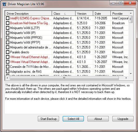Image resolution: width=138 pixels, height=132 pixels.
Task: Click the Start Backup button
Action: pyautogui.click(x=48, y=119)
